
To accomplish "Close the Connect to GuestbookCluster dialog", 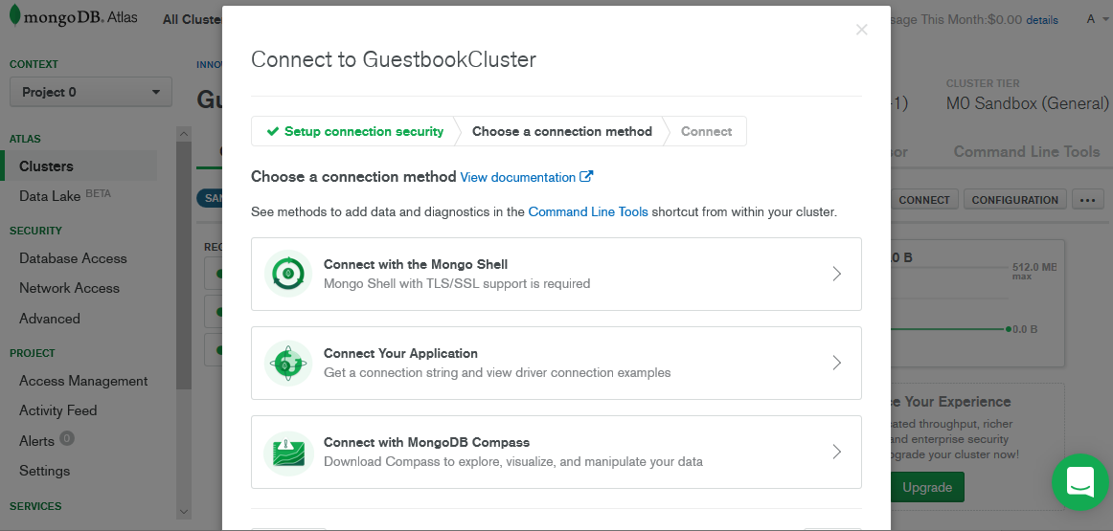I will point(861,30).
